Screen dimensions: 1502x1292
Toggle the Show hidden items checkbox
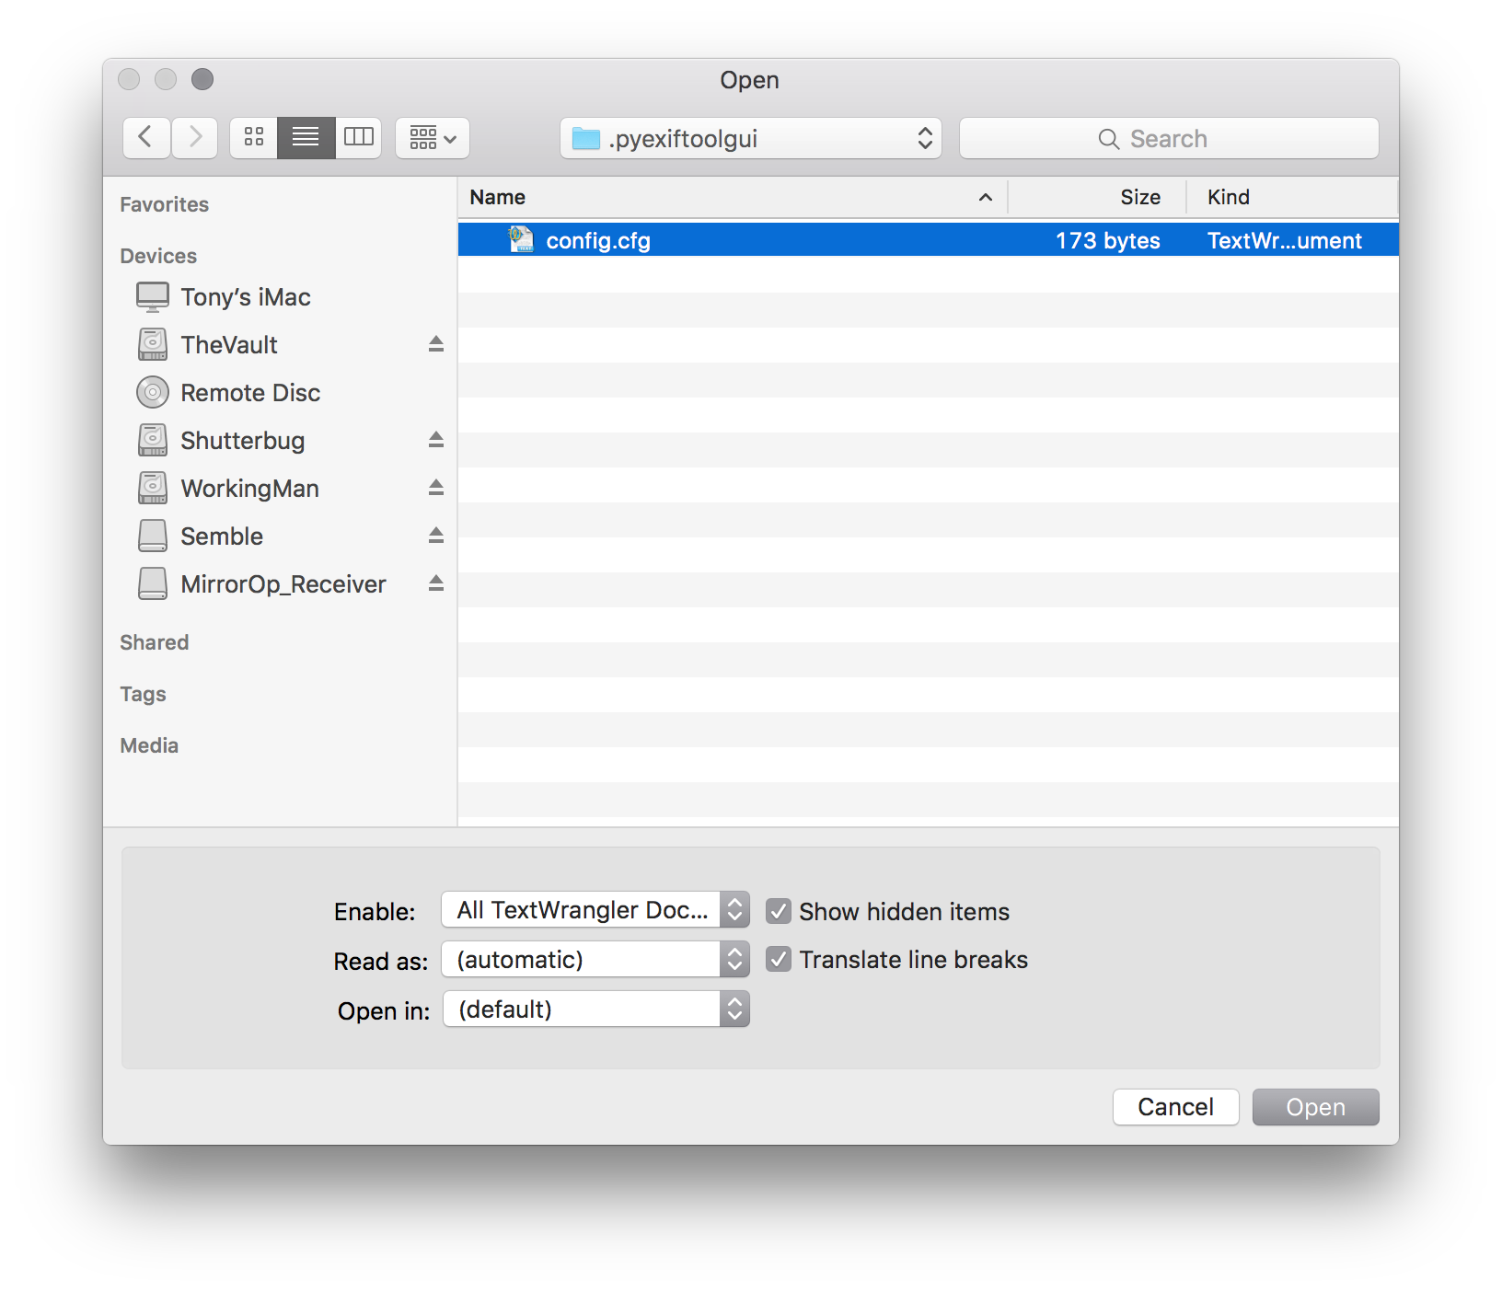pos(779,911)
